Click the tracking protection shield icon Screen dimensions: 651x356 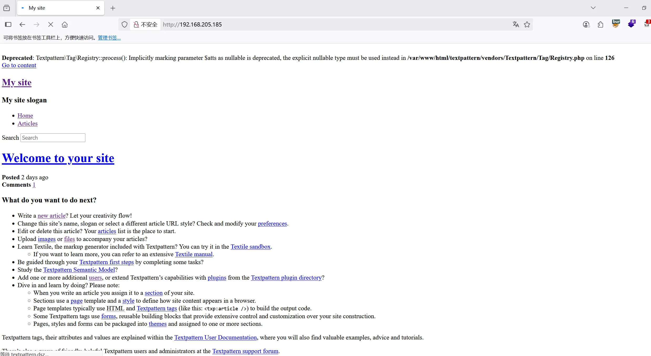tap(125, 24)
